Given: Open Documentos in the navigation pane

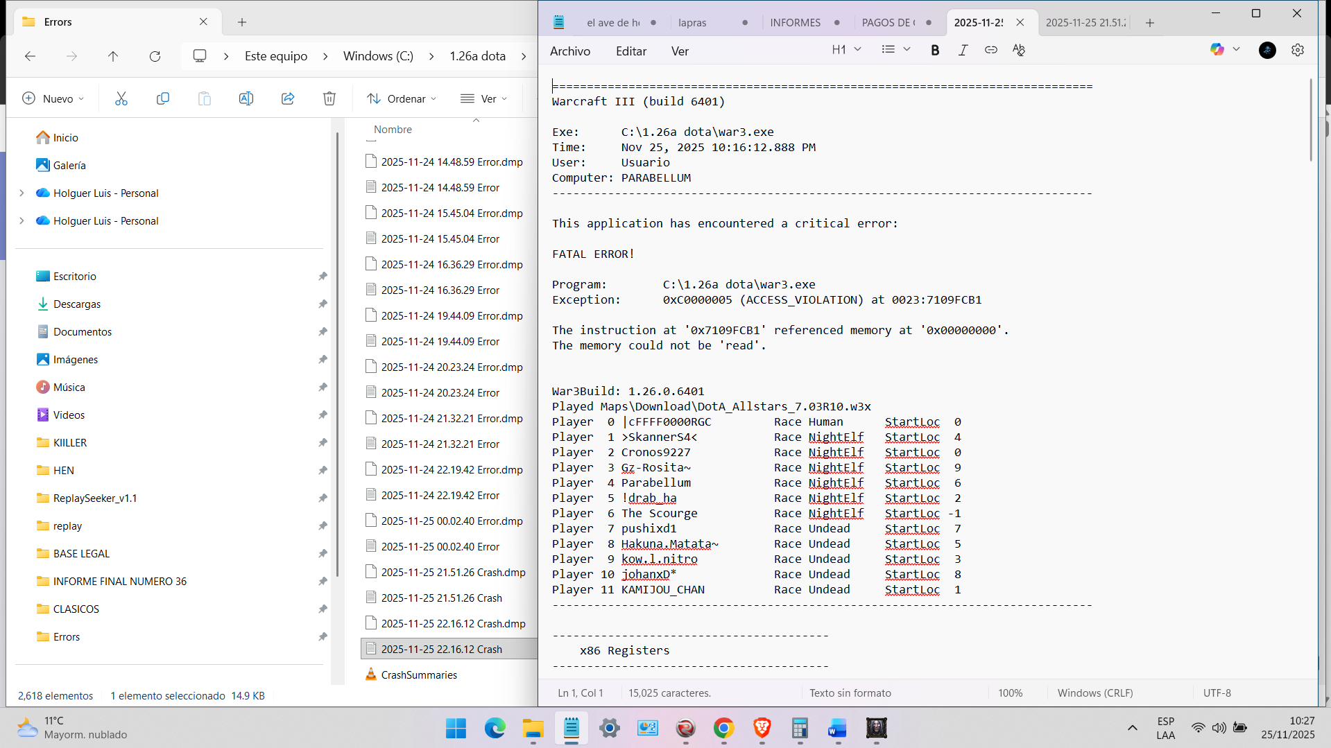Looking at the screenshot, I should point(83,332).
